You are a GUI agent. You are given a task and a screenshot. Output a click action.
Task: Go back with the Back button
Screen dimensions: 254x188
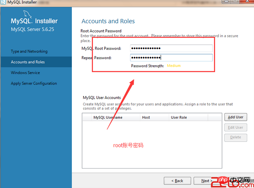[177, 181]
